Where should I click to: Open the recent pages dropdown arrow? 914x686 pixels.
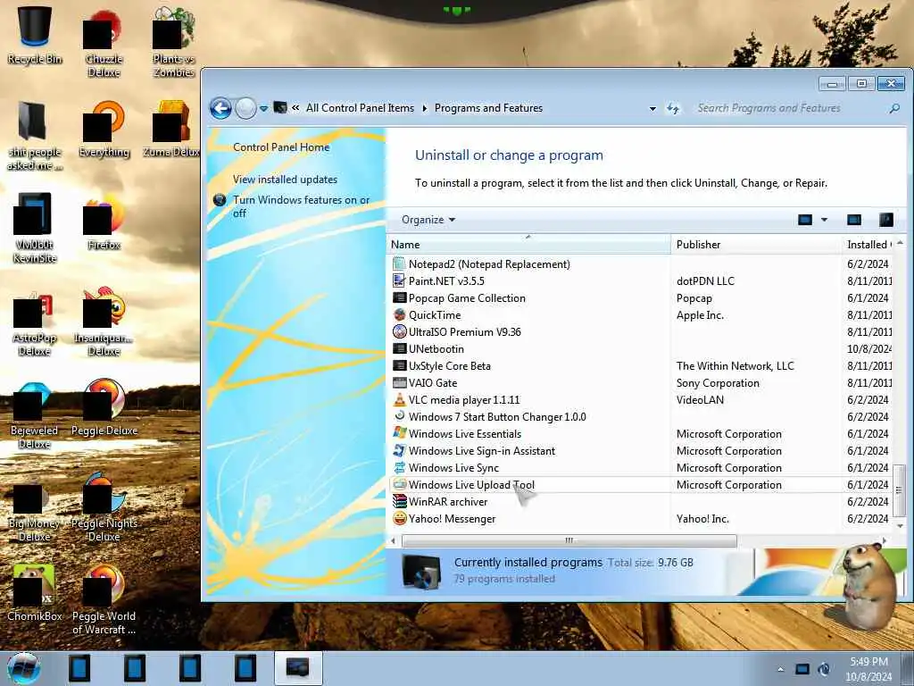[263, 108]
